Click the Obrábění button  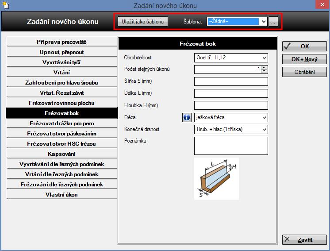point(304,72)
